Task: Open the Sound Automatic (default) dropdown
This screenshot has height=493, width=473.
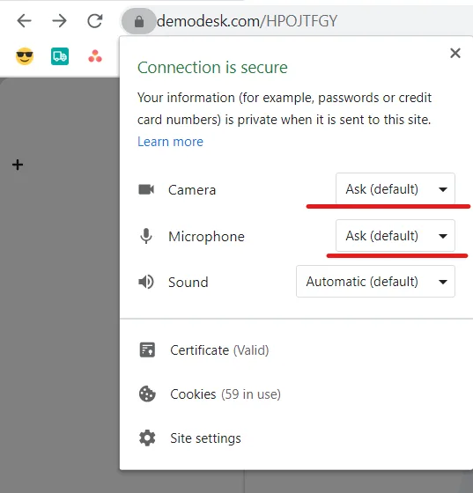Action: click(375, 282)
